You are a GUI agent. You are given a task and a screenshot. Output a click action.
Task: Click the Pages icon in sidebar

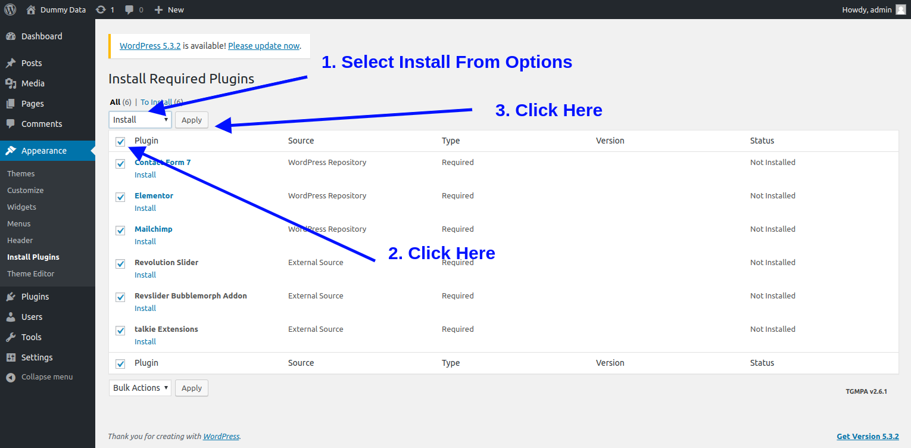[11, 104]
